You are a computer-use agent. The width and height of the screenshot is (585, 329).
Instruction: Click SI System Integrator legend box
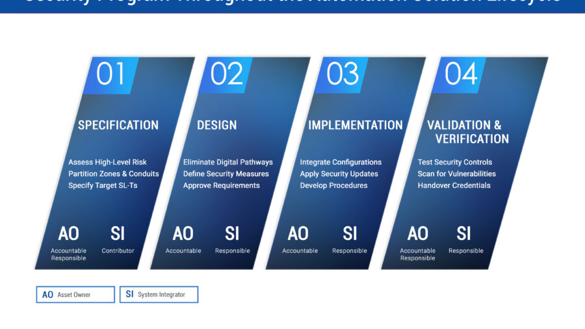(x=159, y=295)
